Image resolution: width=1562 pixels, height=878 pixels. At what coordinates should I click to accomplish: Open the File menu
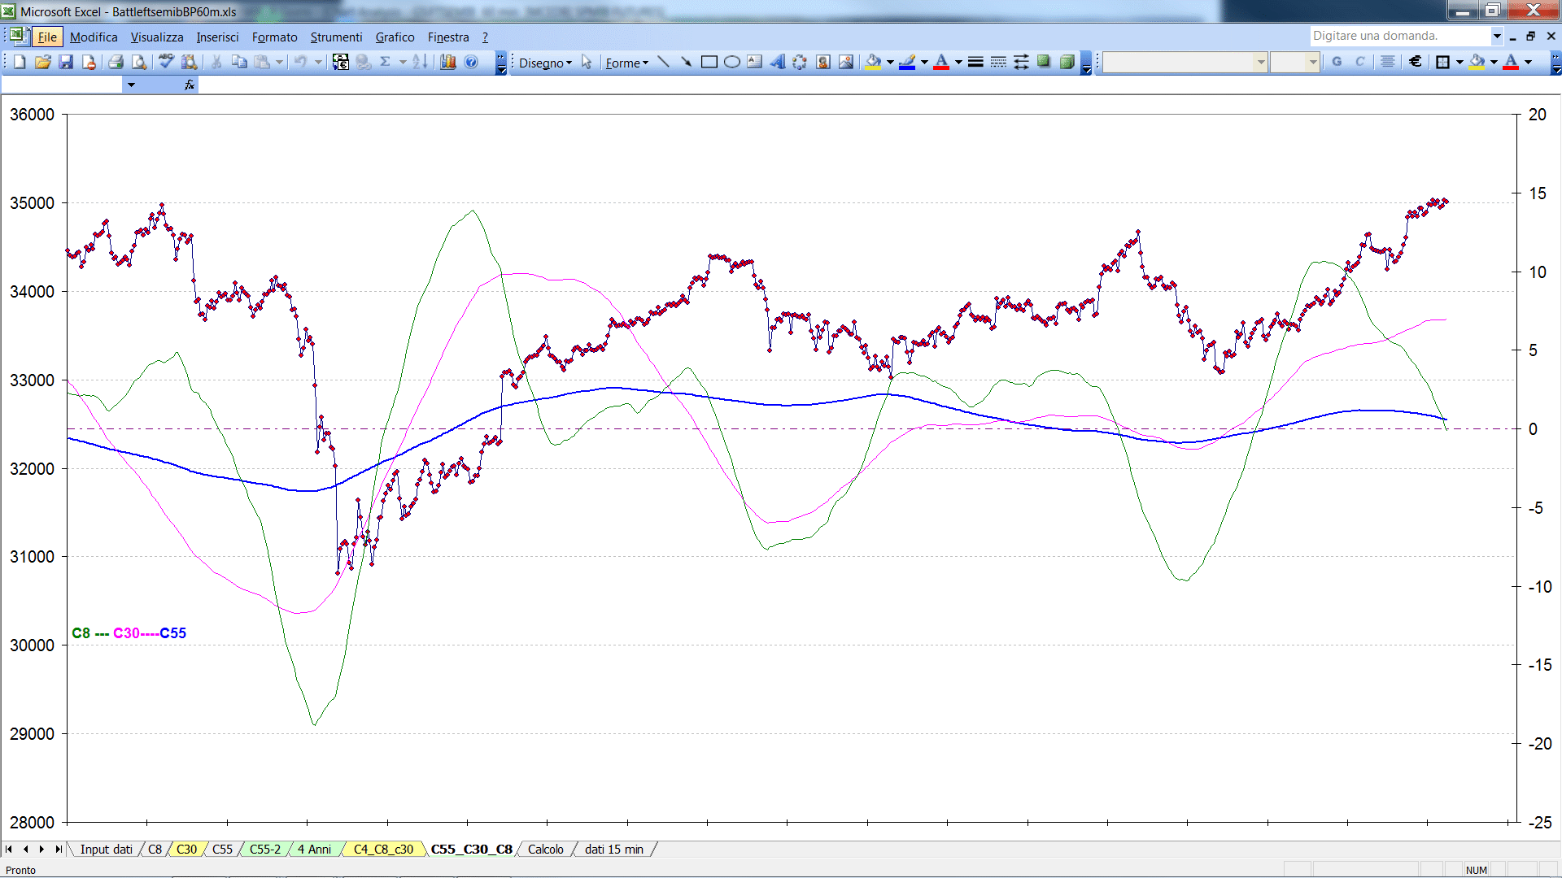point(47,37)
